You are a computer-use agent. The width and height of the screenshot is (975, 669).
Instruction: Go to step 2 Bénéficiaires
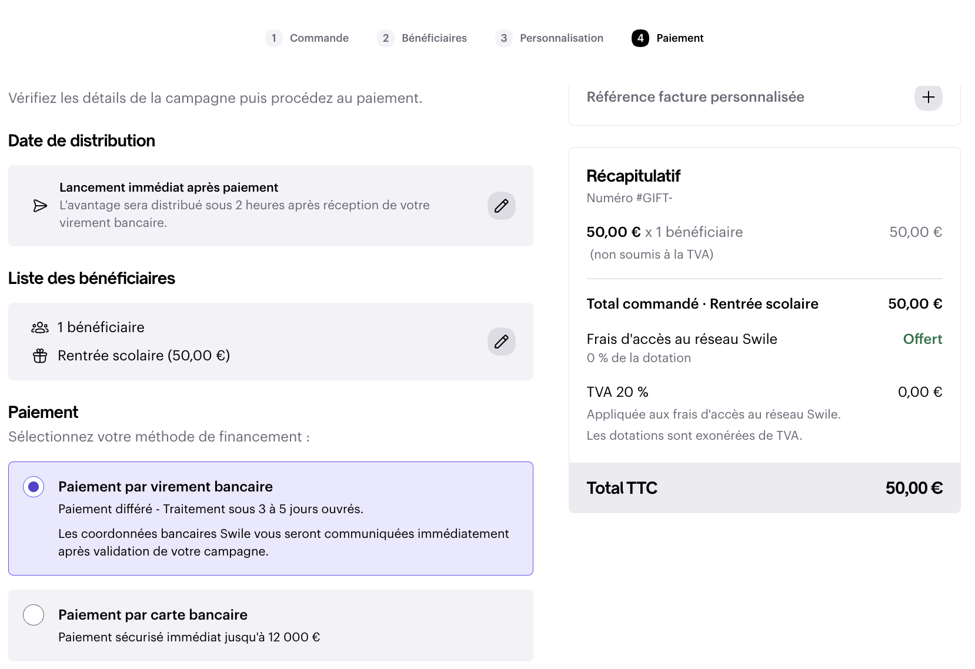(x=422, y=38)
